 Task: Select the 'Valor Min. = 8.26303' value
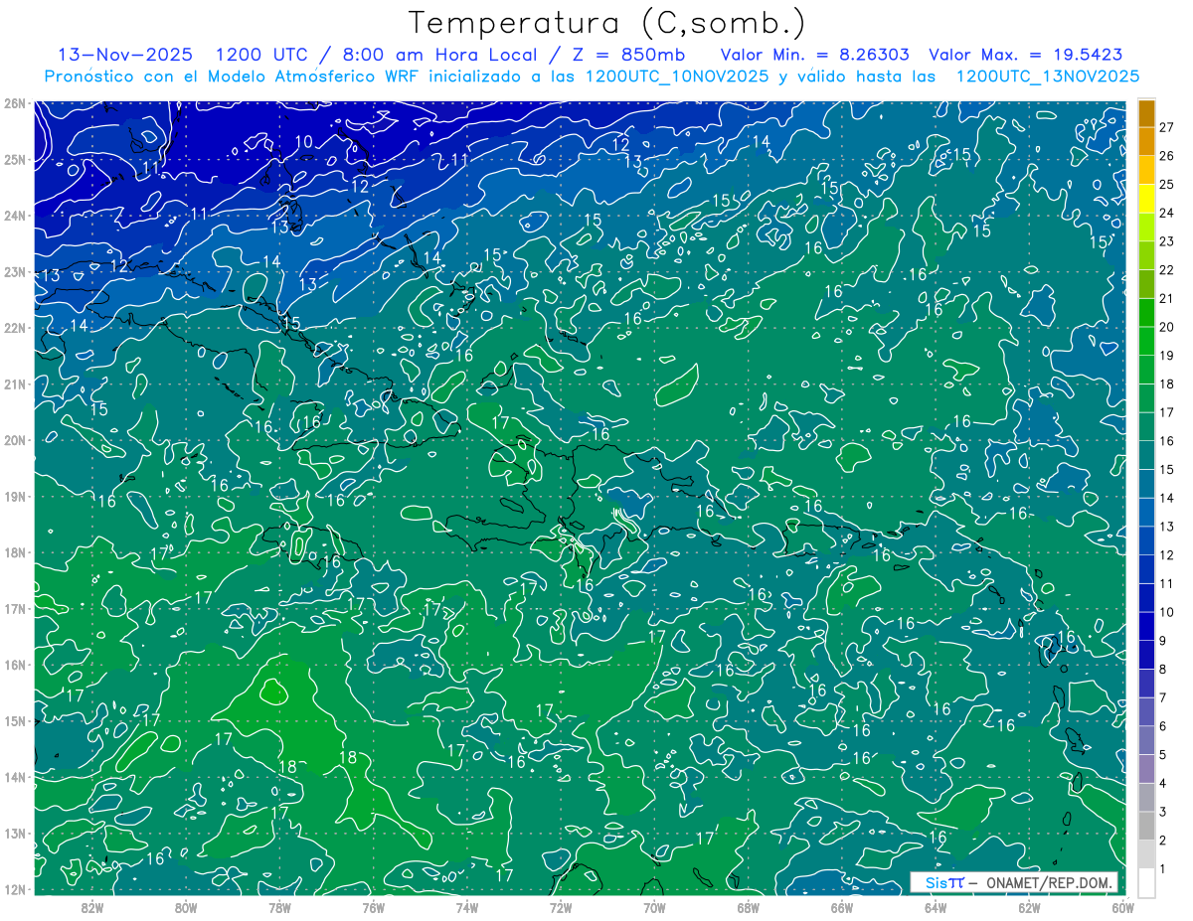click(815, 55)
